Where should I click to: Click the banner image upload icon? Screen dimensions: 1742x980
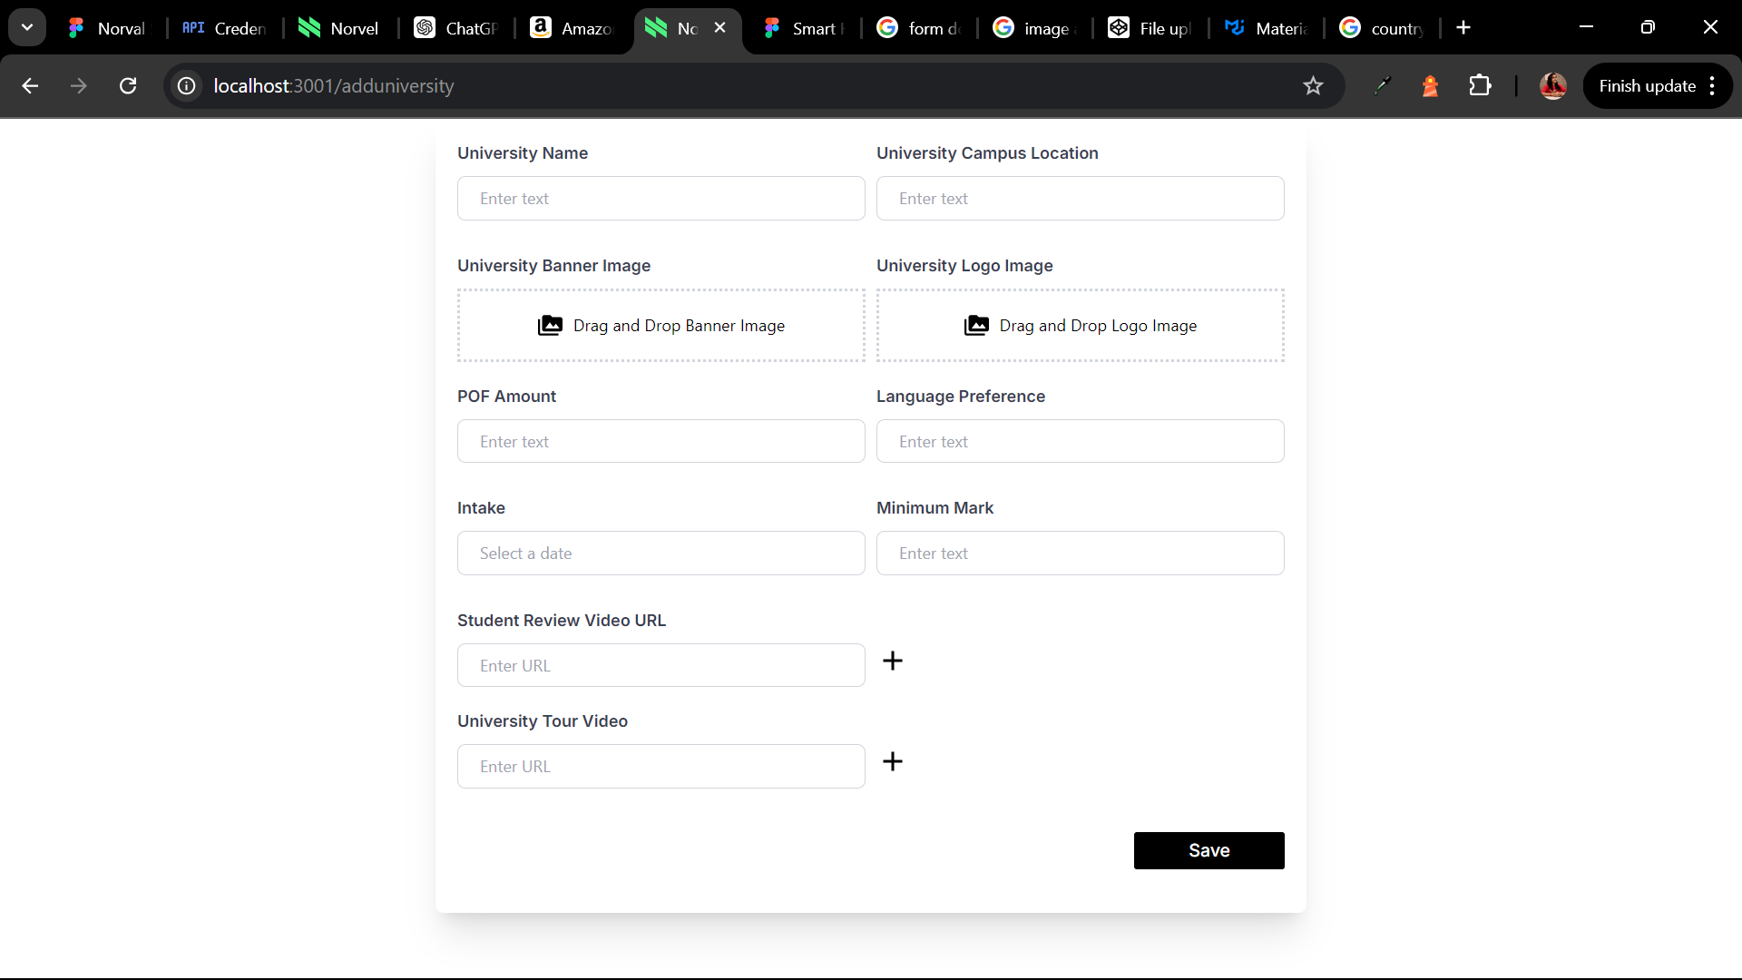pyautogui.click(x=550, y=325)
